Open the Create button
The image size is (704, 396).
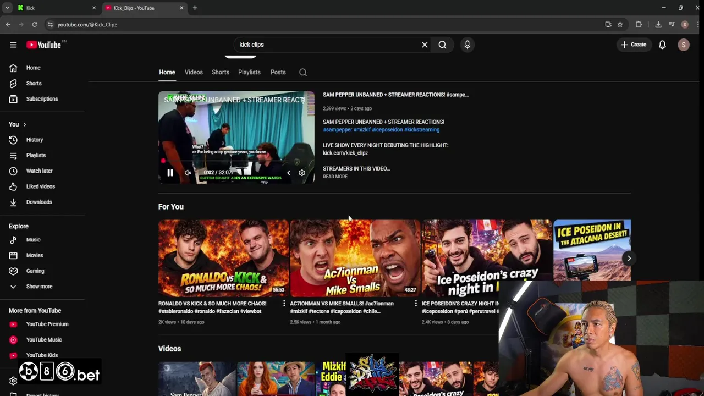(x=634, y=45)
